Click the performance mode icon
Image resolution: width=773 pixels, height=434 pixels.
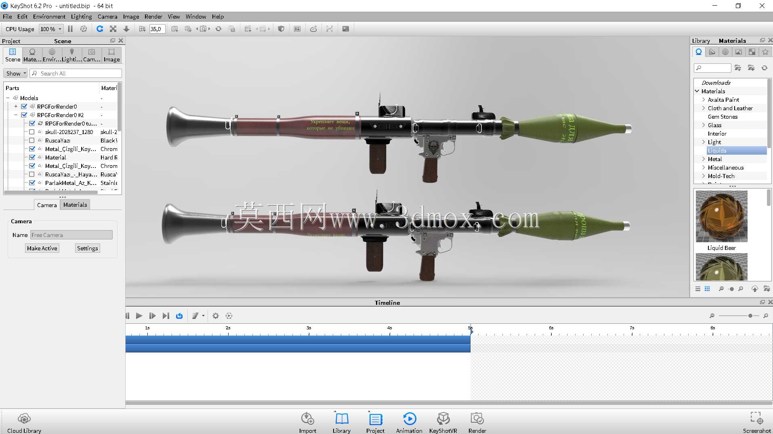tap(84, 29)
